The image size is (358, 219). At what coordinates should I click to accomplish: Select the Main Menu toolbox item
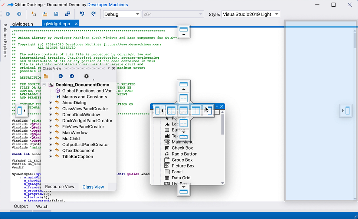[183, 142]
